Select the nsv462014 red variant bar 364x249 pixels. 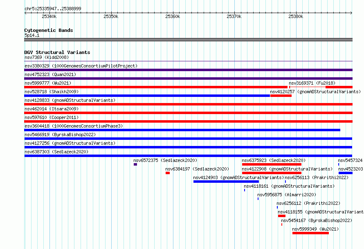tap(188, 113)
